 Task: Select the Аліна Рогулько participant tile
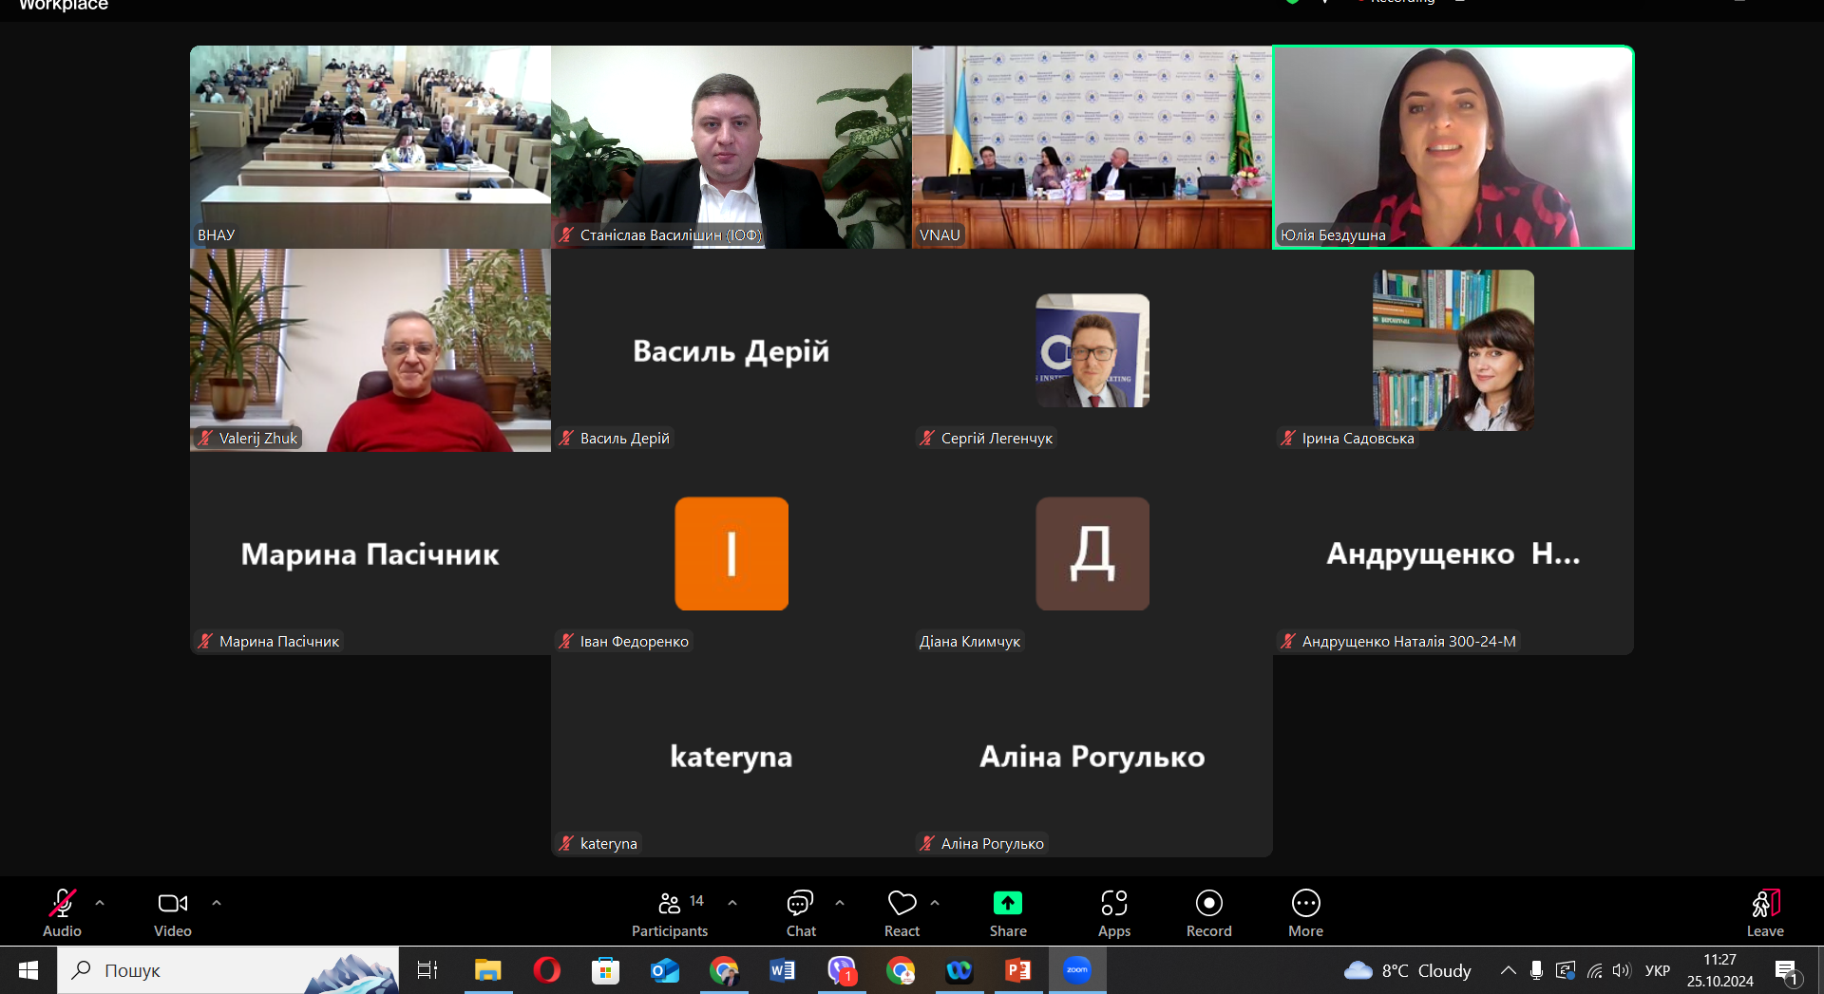point(1092,756)
